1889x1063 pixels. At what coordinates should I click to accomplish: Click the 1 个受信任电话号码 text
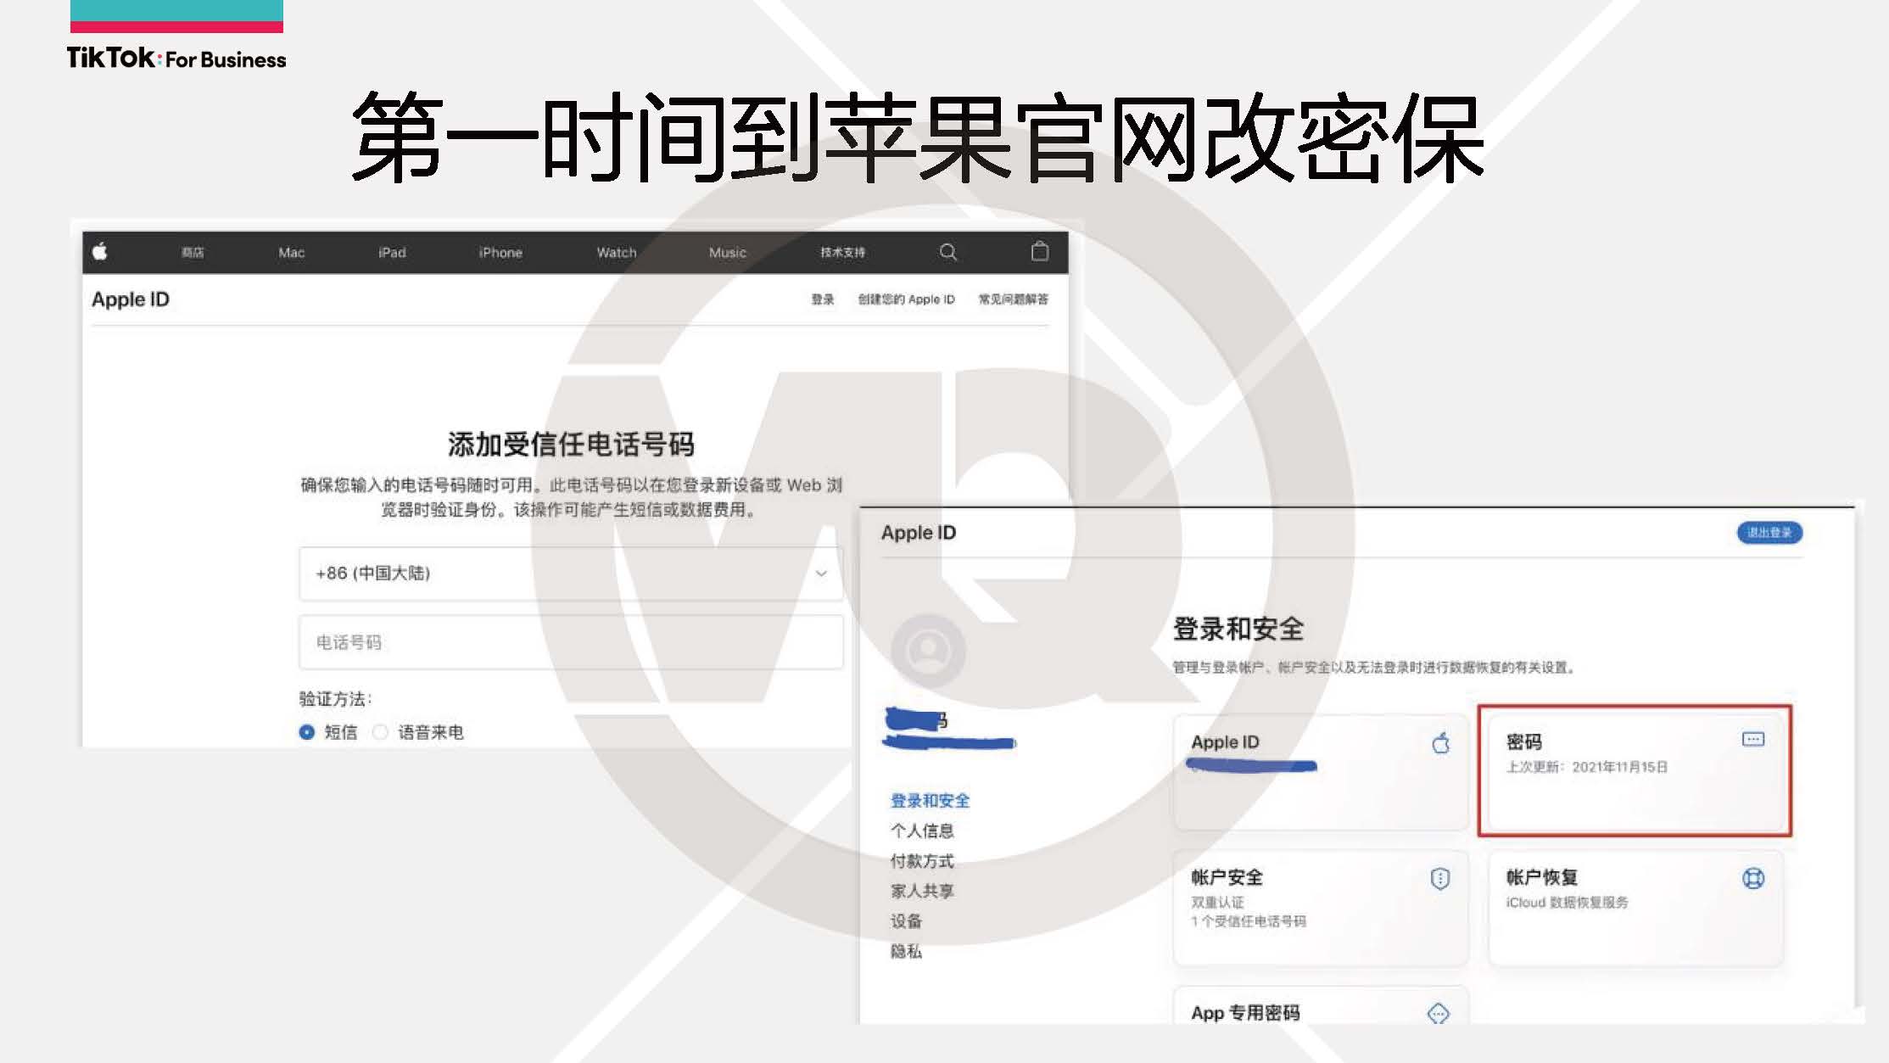1248,921
